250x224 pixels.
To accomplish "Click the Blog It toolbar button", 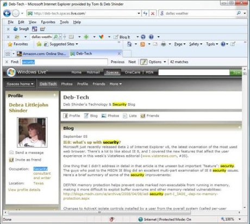I will tap(122, 37).
